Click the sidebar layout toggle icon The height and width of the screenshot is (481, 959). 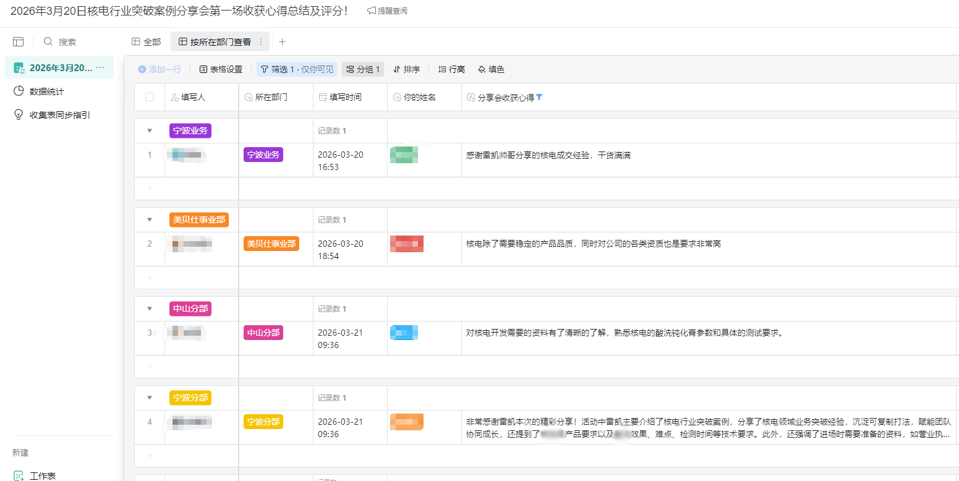click(19, 41)
